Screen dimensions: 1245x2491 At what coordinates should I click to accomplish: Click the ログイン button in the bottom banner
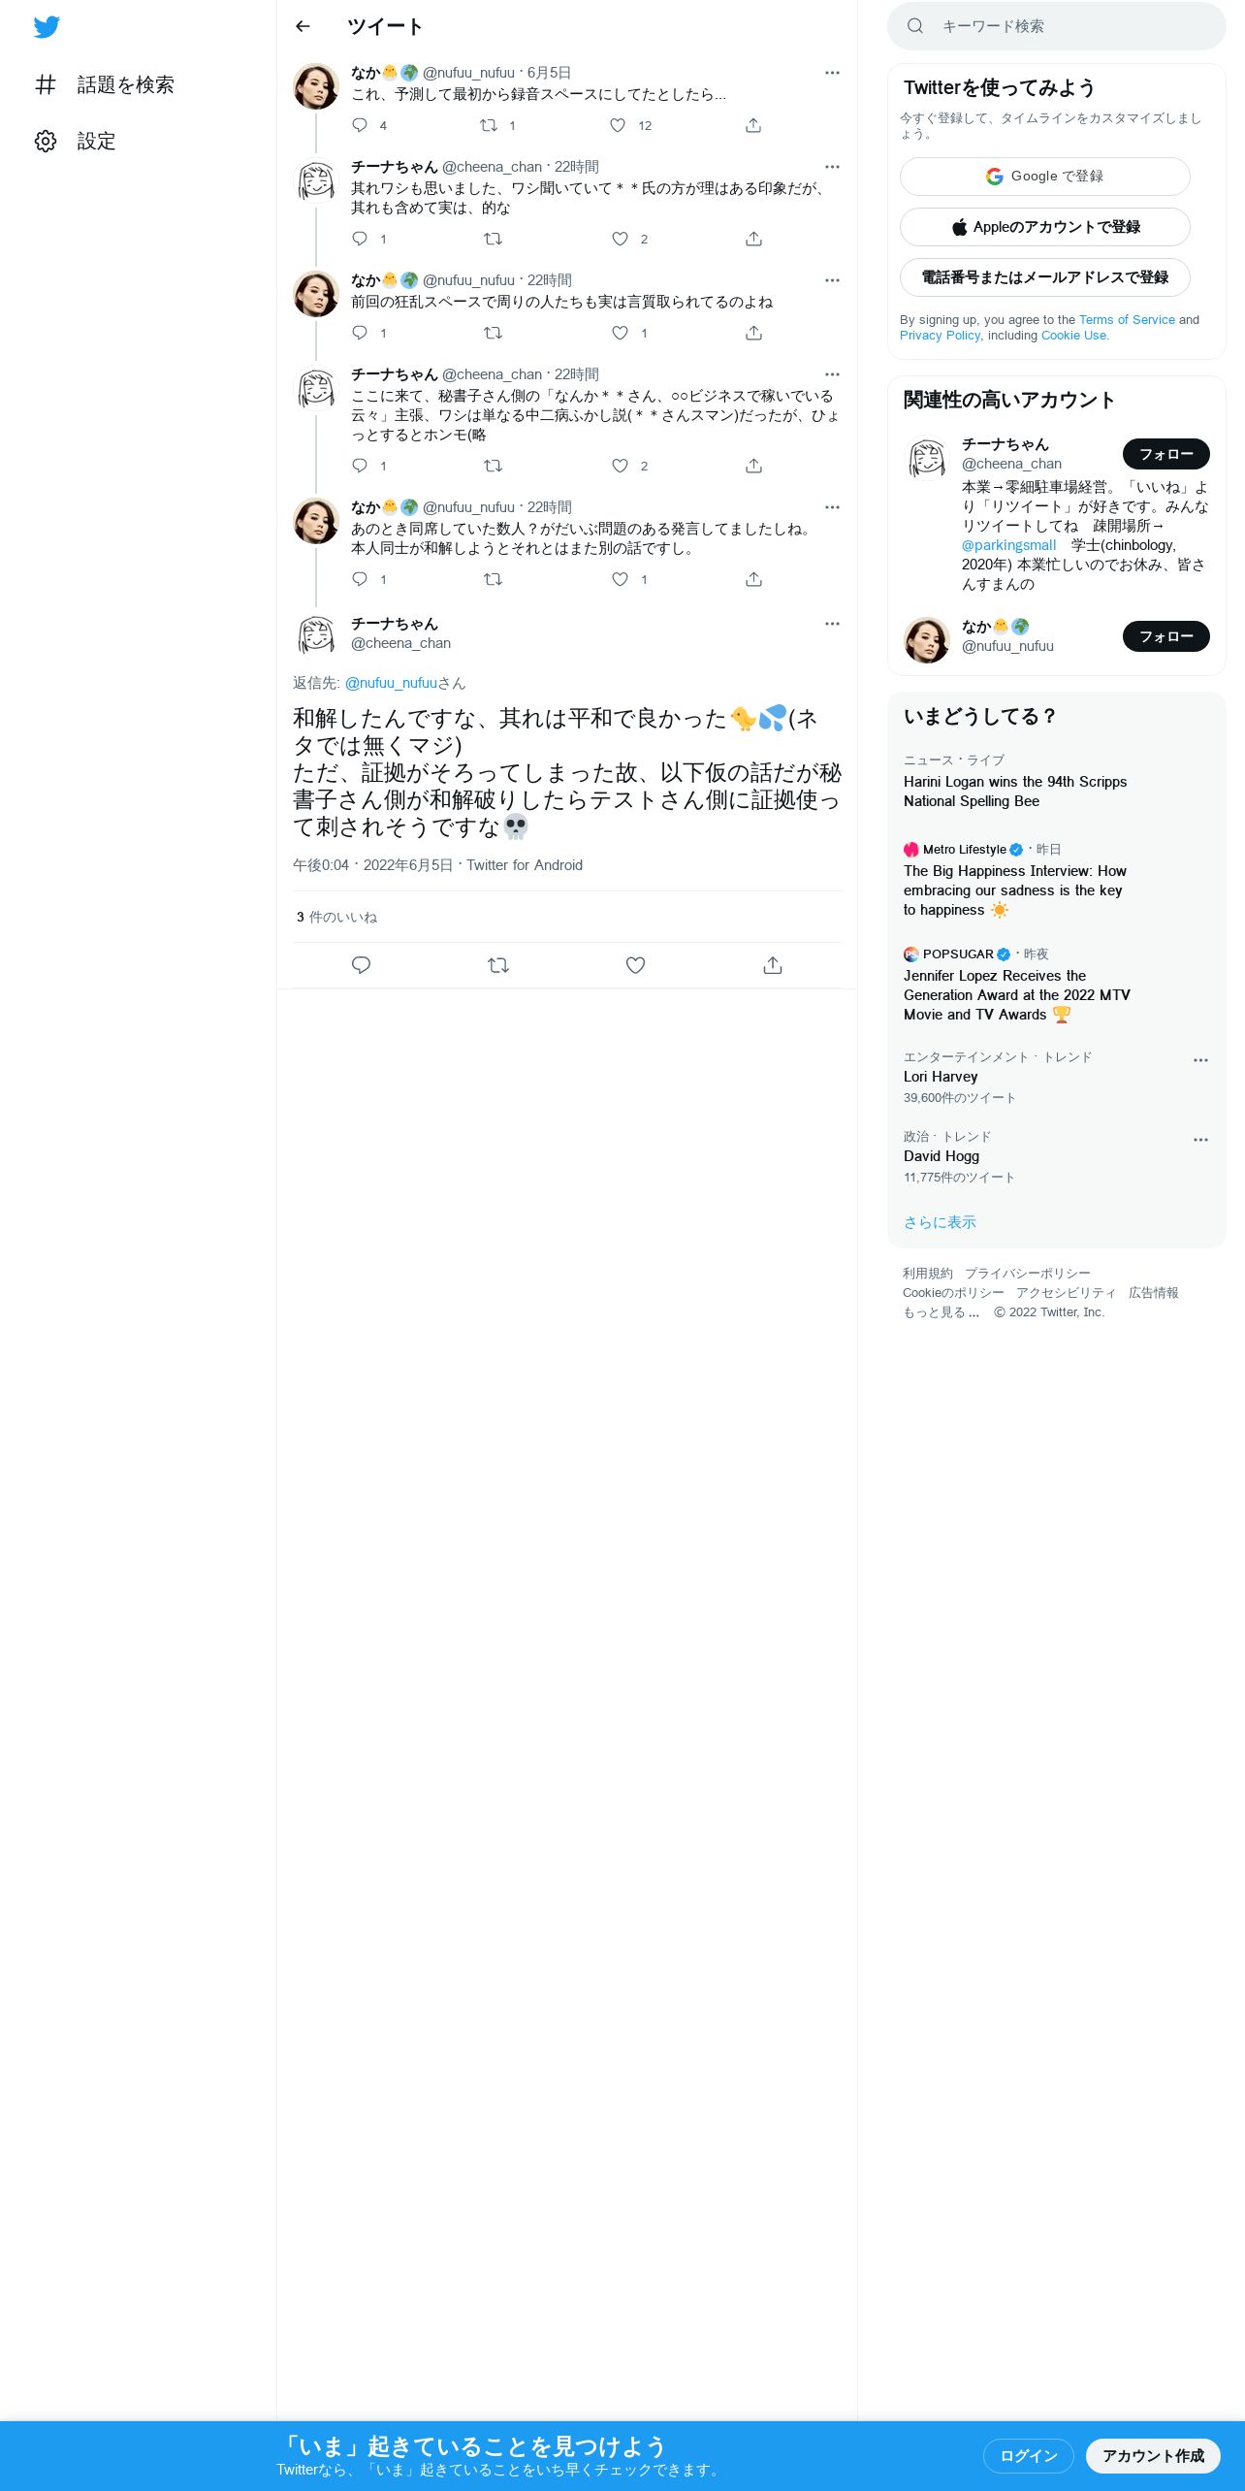click(x=1029, y=2455)
